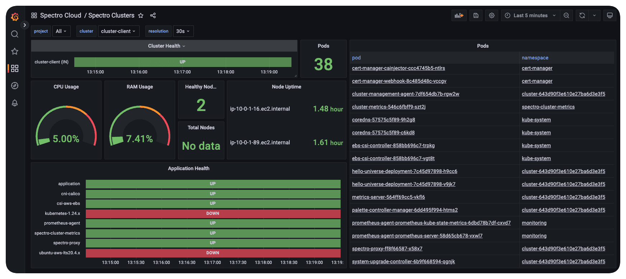Open the Explore compass icon

tap(15, 86)
